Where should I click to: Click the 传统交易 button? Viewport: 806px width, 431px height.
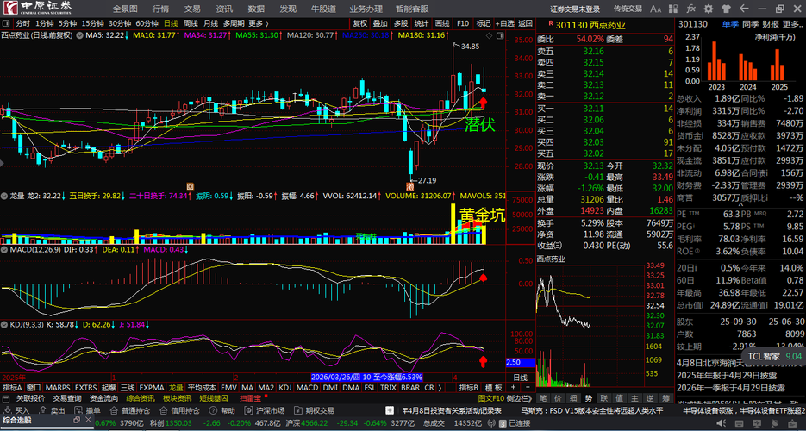628,9
